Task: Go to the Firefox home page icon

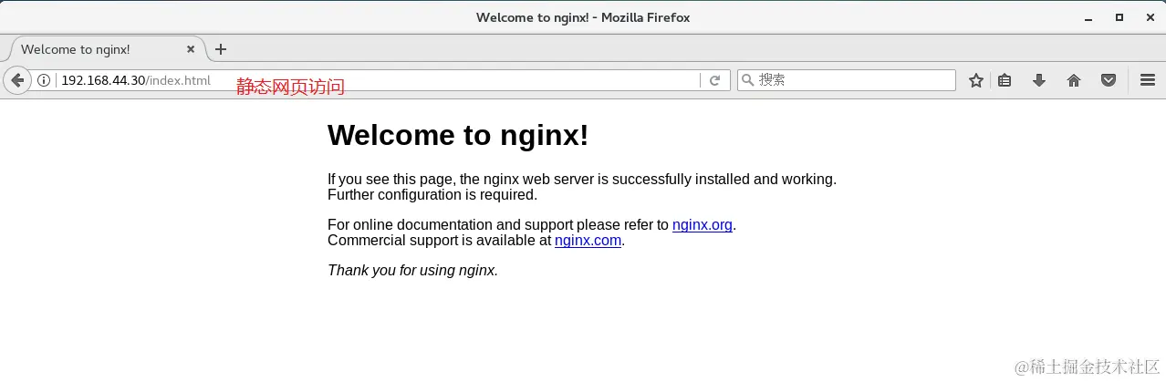Action: (1074, 80)
